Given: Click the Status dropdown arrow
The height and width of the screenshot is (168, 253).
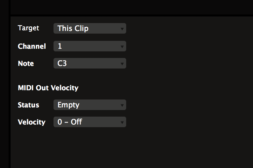Looking at the screenshot, I should [x=122, y=105].
